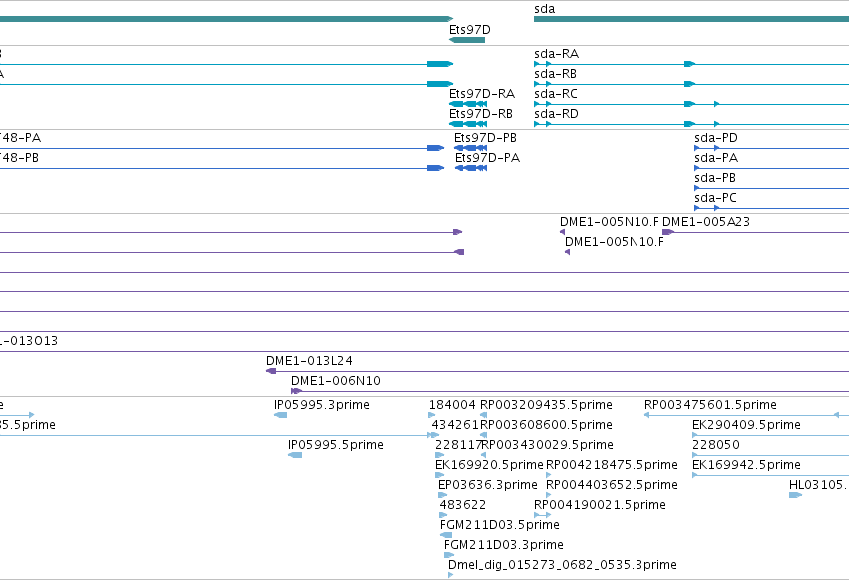Viewport: 849px width, 580px height.
Task: Select Dmel_dig_015273_0682_0535.3prime feature
Action: coord(451,575)
